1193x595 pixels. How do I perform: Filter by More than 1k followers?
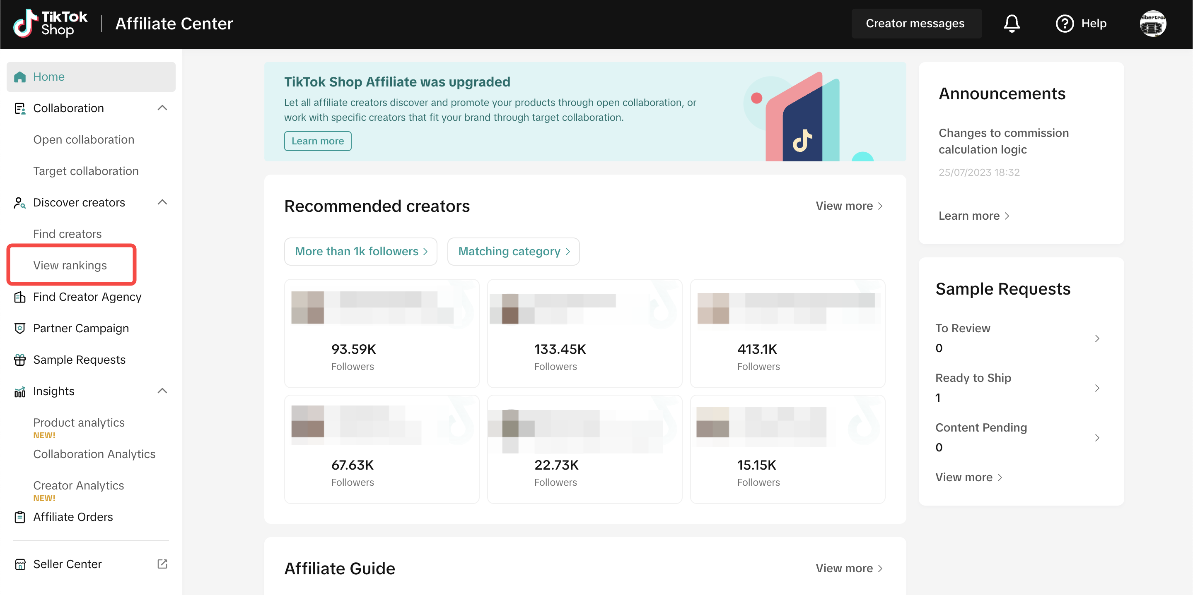tap(361, 251)
